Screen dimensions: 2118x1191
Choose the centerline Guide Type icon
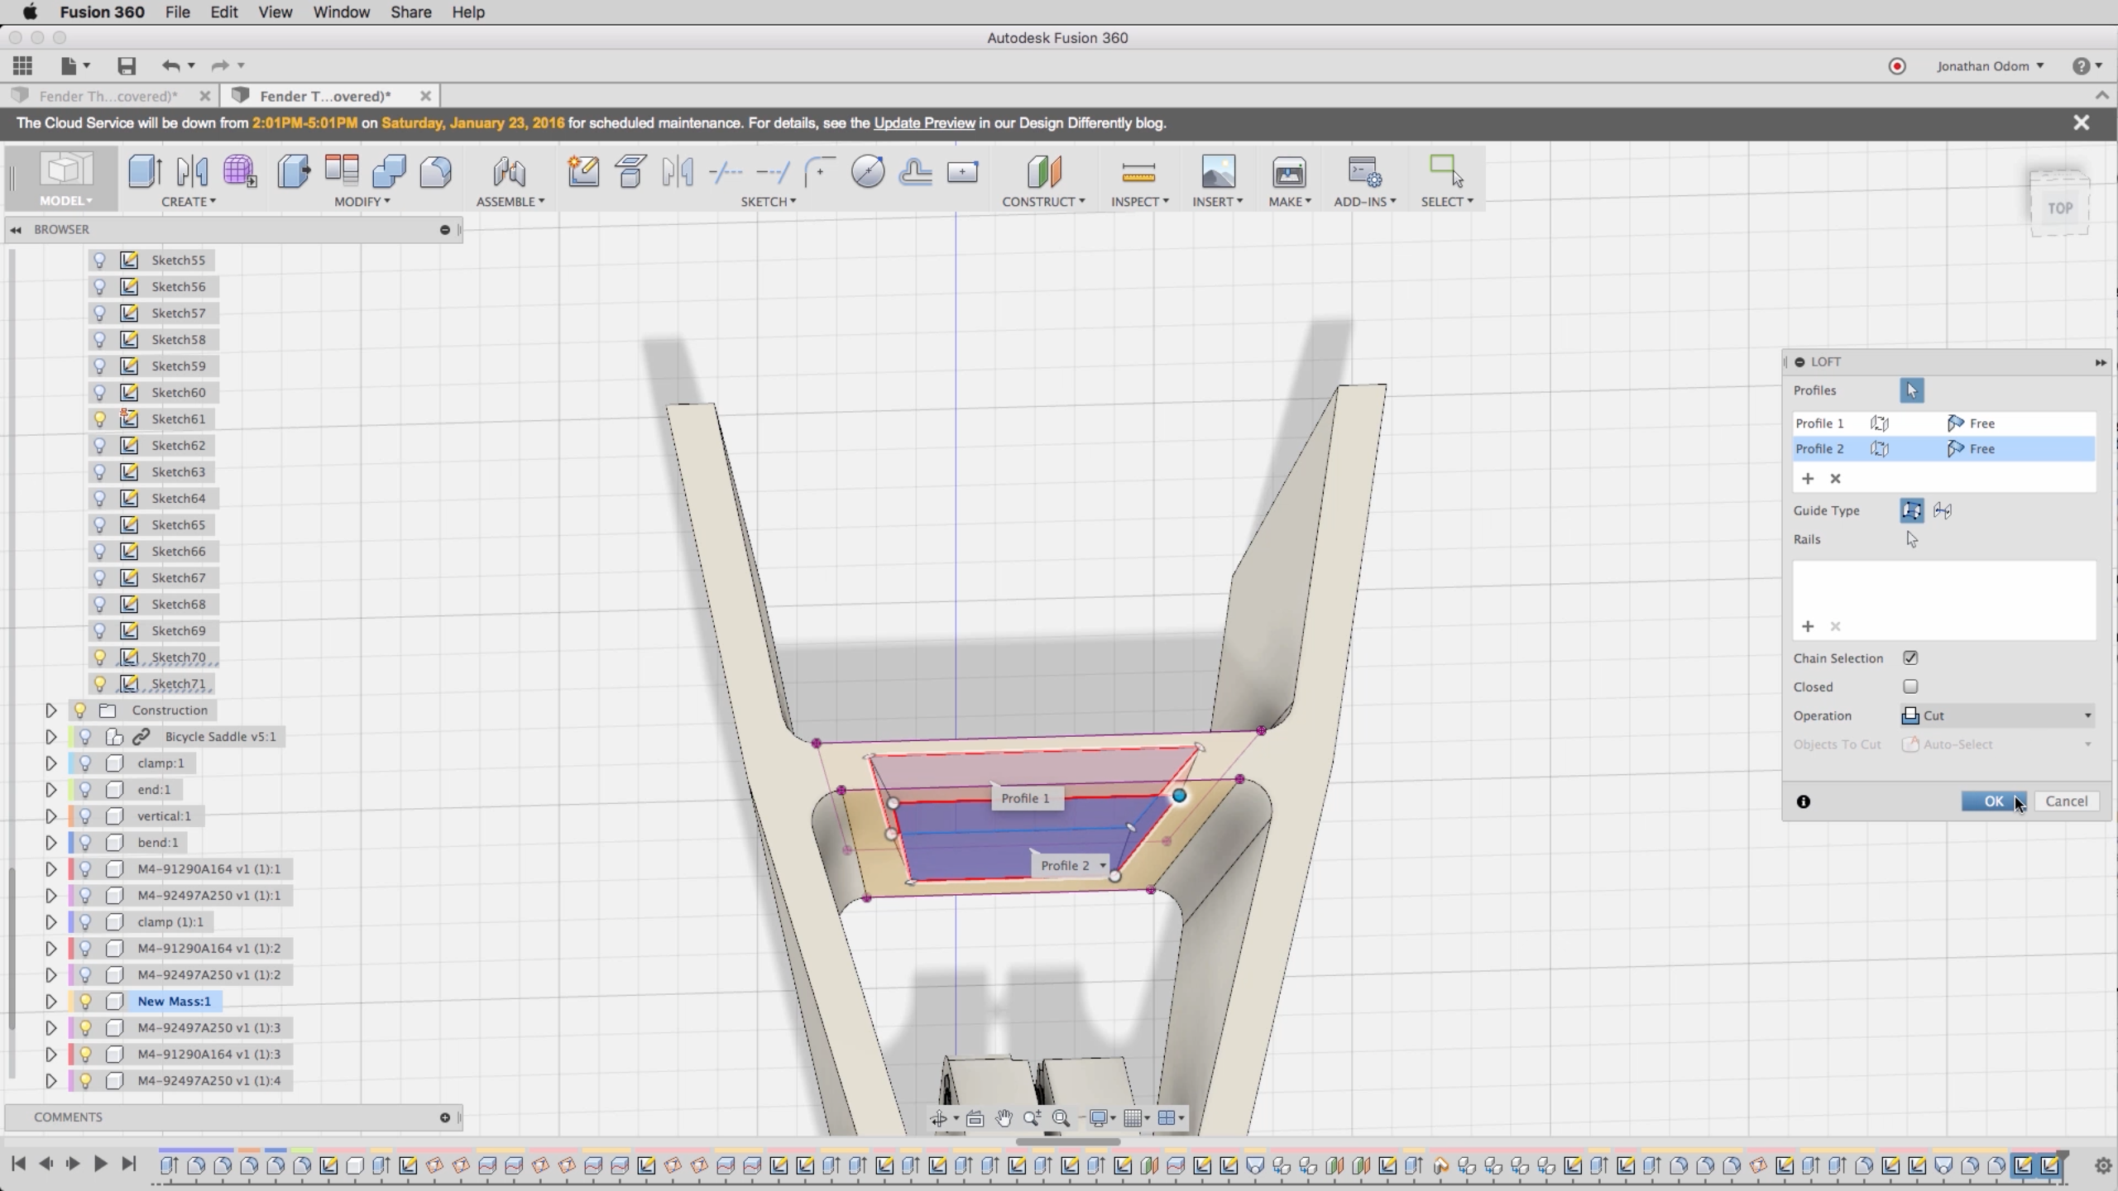click(x=1942, y=510)
